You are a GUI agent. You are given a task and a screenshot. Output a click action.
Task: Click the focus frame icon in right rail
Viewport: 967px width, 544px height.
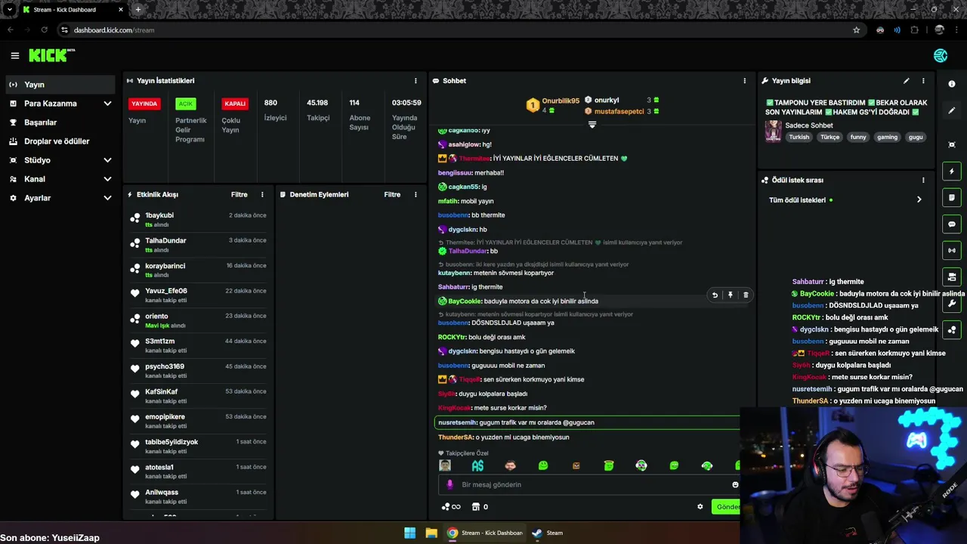tap(952, 144)
